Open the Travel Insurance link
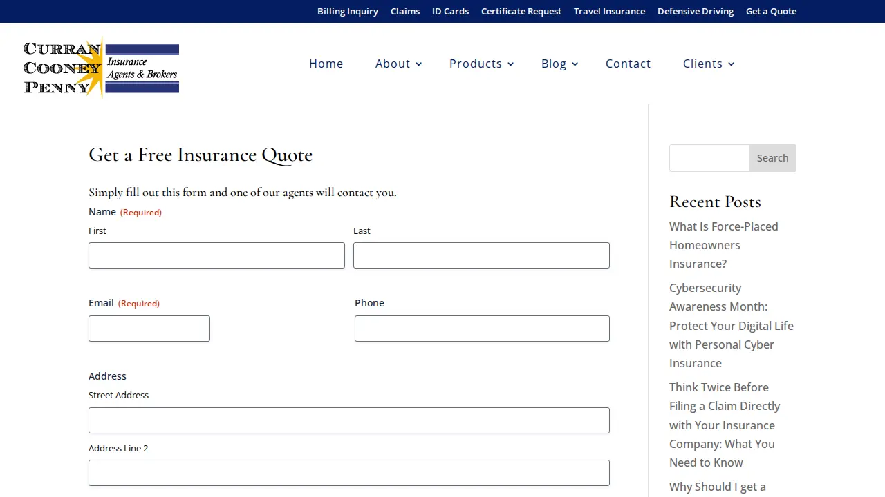The image size is (885, 497). (610, 11)
